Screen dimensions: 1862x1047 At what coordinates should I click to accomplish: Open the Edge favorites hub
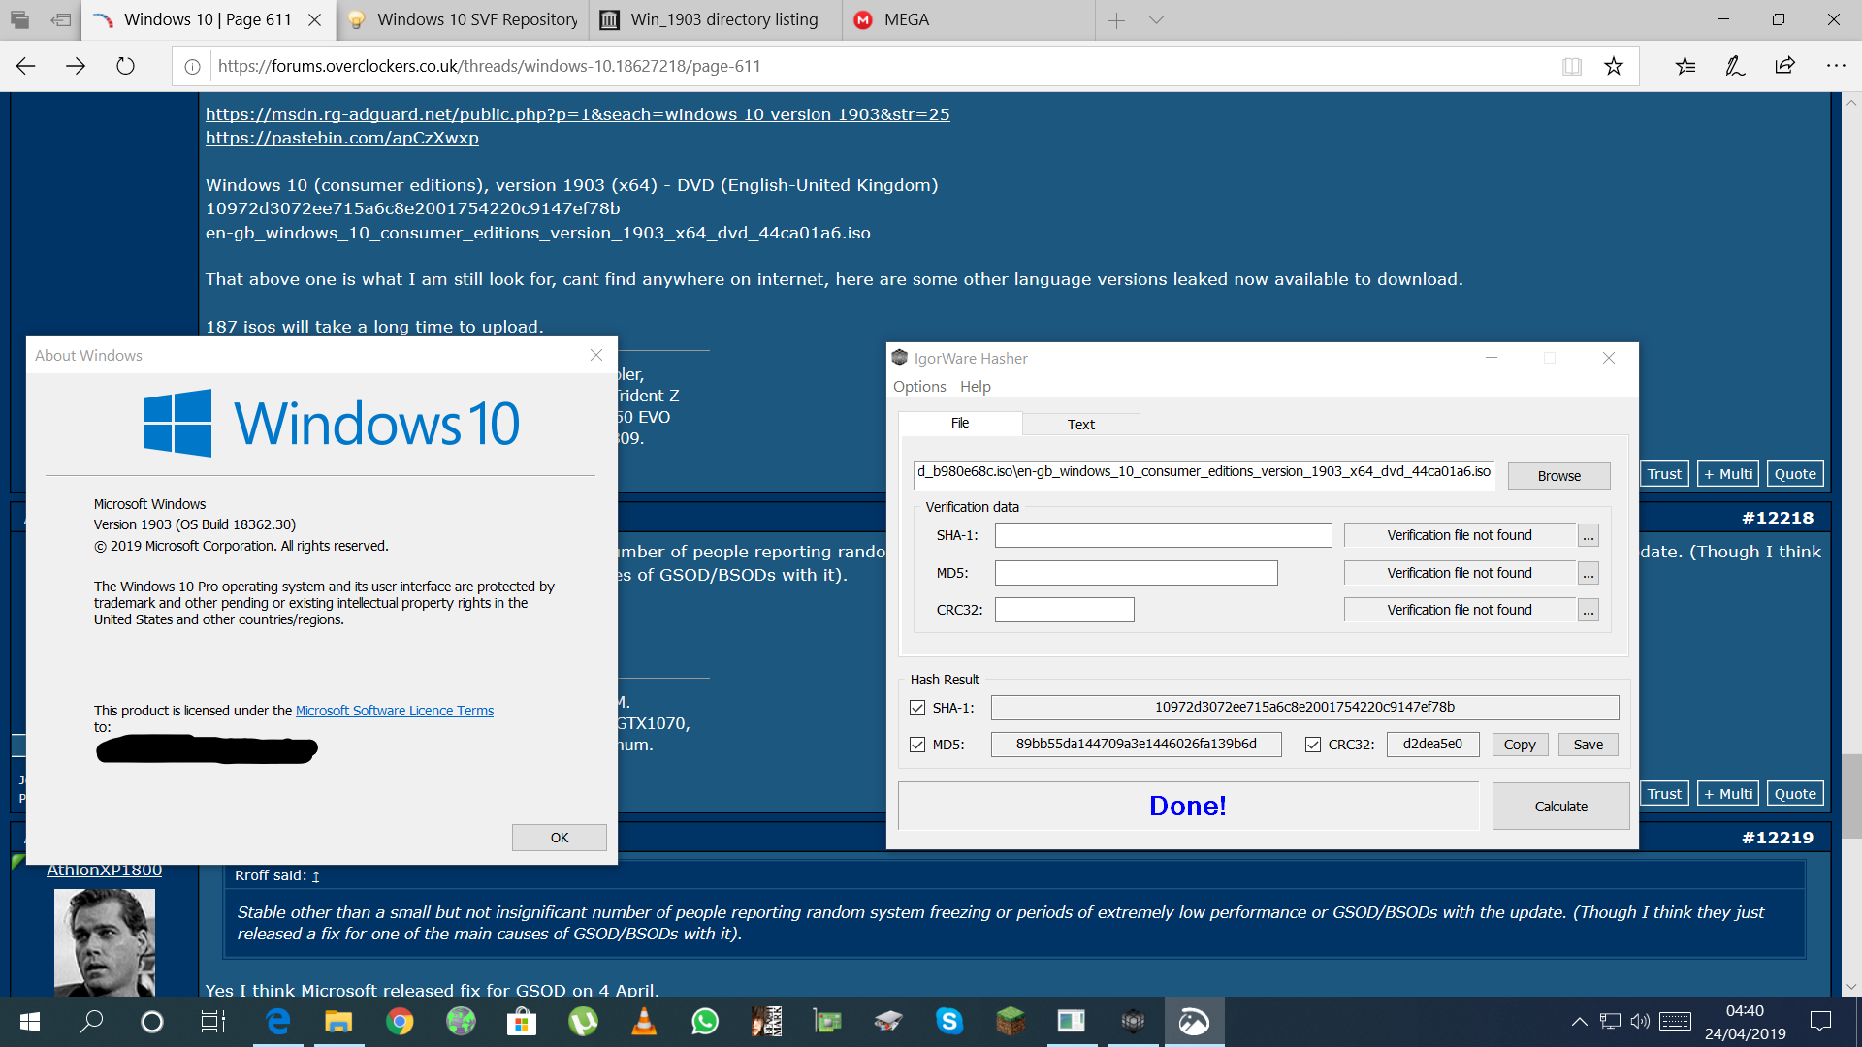pos(1685,66)
